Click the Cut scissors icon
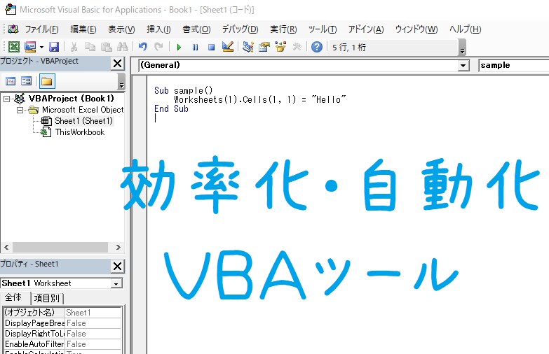This screenshot has width=549, height=354. [74, 46]
